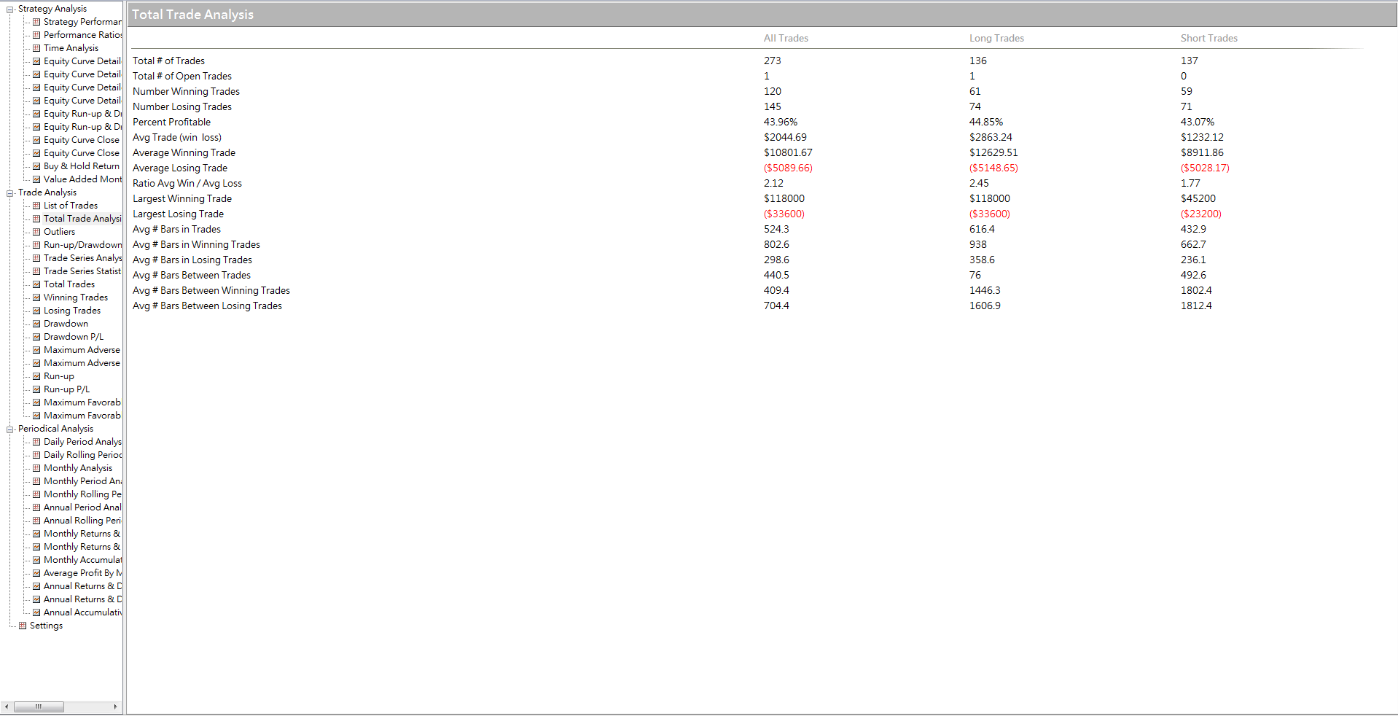Open the Total Trade Analysis report item

(82, 219)
